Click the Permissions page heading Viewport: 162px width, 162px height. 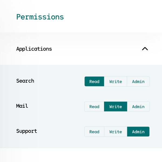(40, 17)
